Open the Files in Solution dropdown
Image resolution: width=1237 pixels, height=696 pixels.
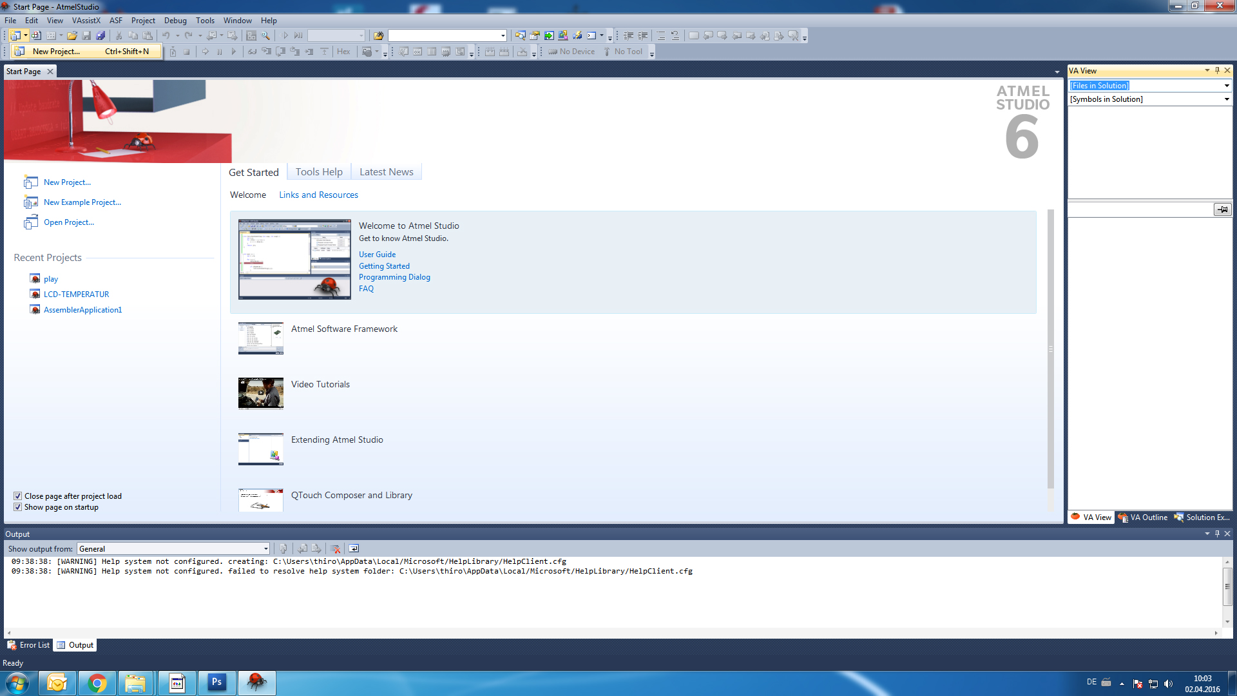(x=1227, y=86)
